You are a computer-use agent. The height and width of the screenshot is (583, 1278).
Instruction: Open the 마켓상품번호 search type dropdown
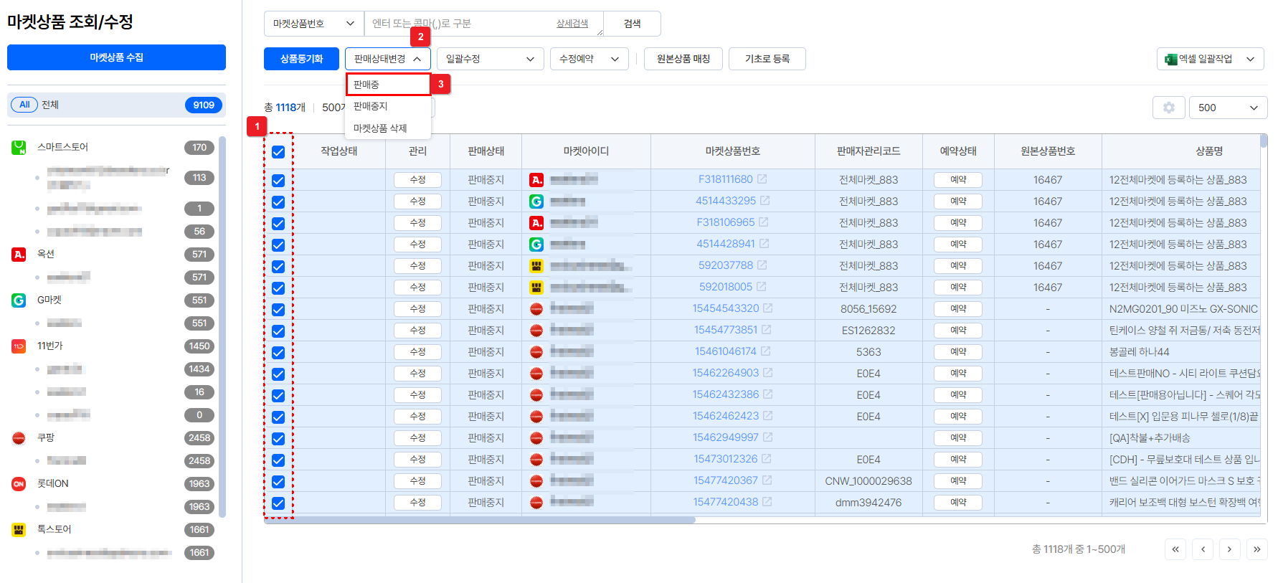coord(314,24)
